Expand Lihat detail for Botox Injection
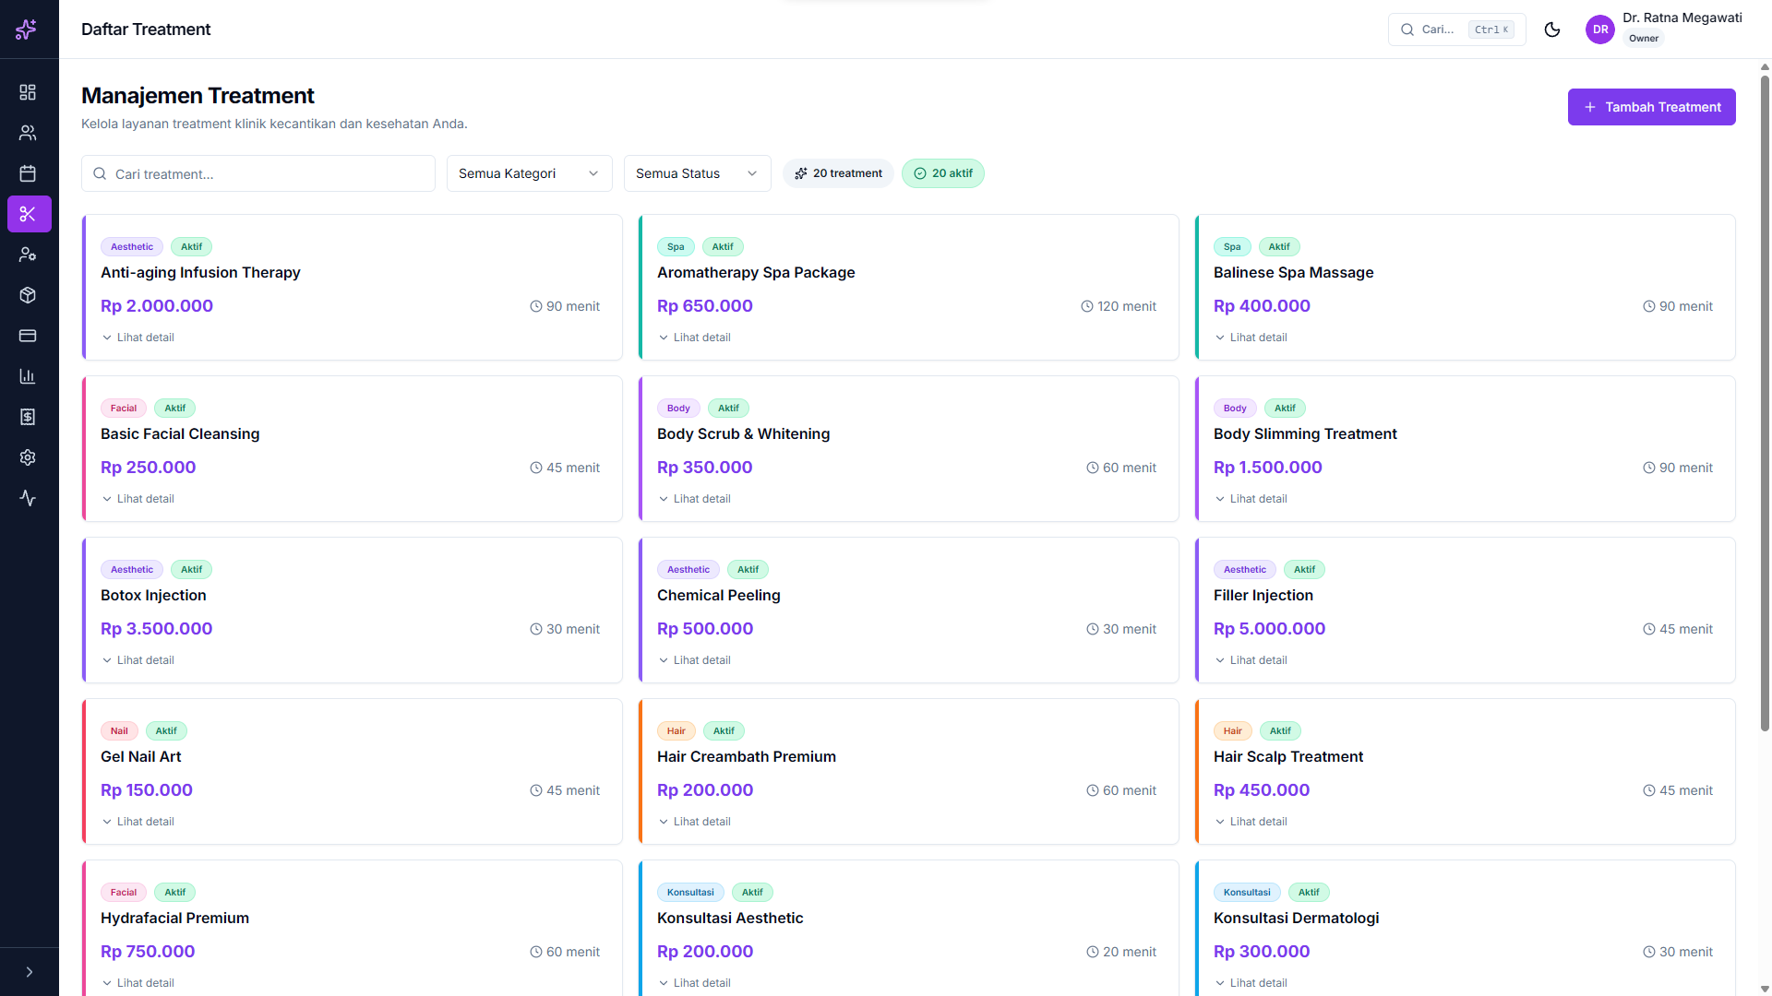The image size is (1772, 996). click(138, 660)
